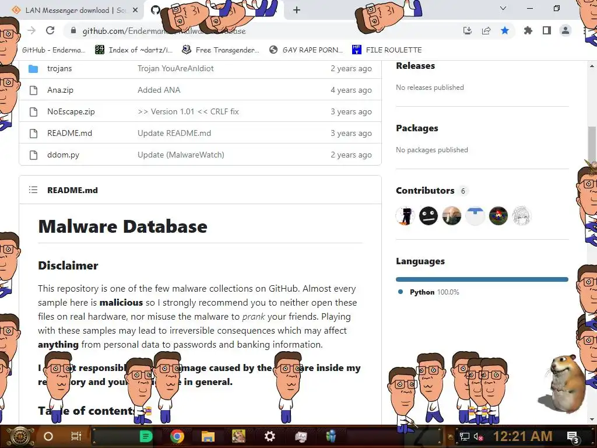Image resolution: width=597 pixels, height=448 pixels.
Task: Click '2 years ago' on ddom.py row
Action: [351, 155]
